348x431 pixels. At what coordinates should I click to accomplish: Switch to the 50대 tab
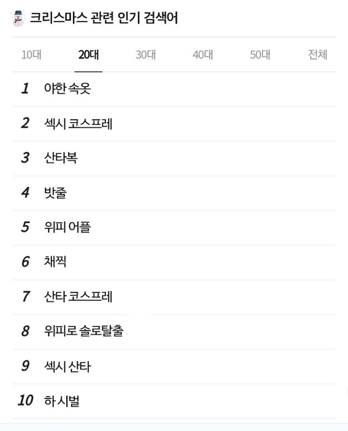point(260,56)
